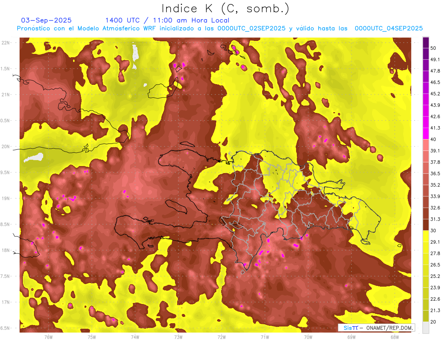Screen dimensions: 443x342
Task: Click the colorbar value 37.8
Action: (x=435, y=162)
